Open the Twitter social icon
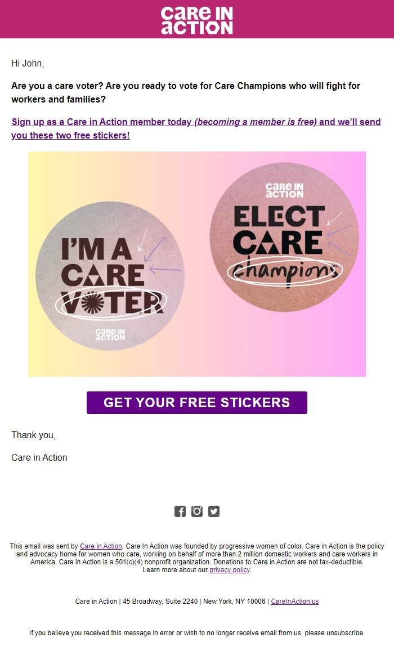 click(214, 511)
